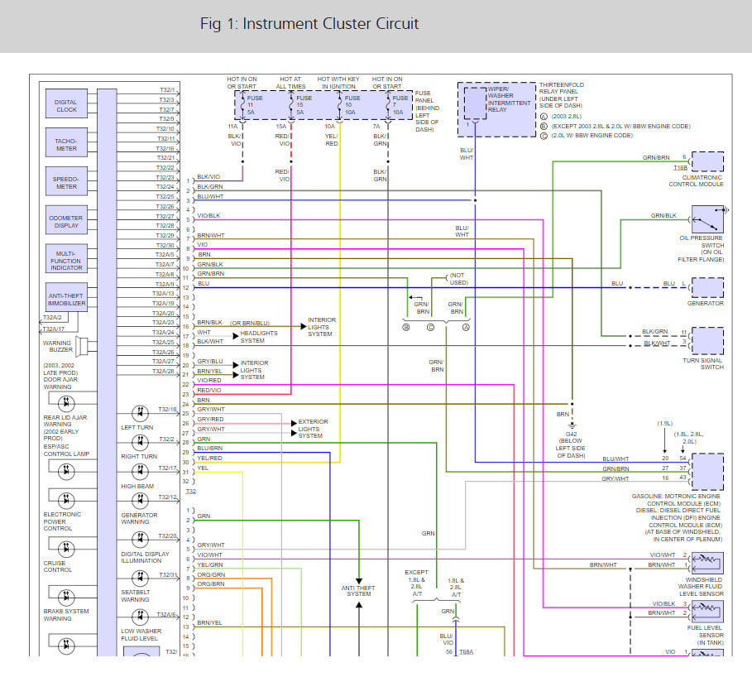This screenshot has height=677, width=752.
Task: Click the warning buzzer speaker symbol
Action: pos(84,346)
